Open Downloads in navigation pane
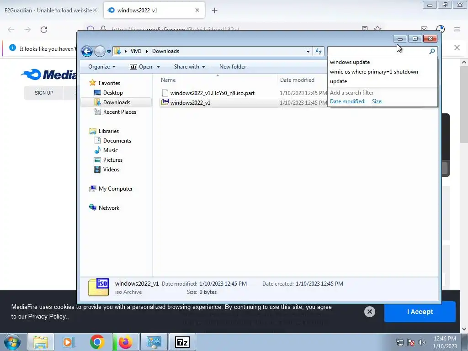The height and width of the screenshot is (351, 468). (117, 102)
